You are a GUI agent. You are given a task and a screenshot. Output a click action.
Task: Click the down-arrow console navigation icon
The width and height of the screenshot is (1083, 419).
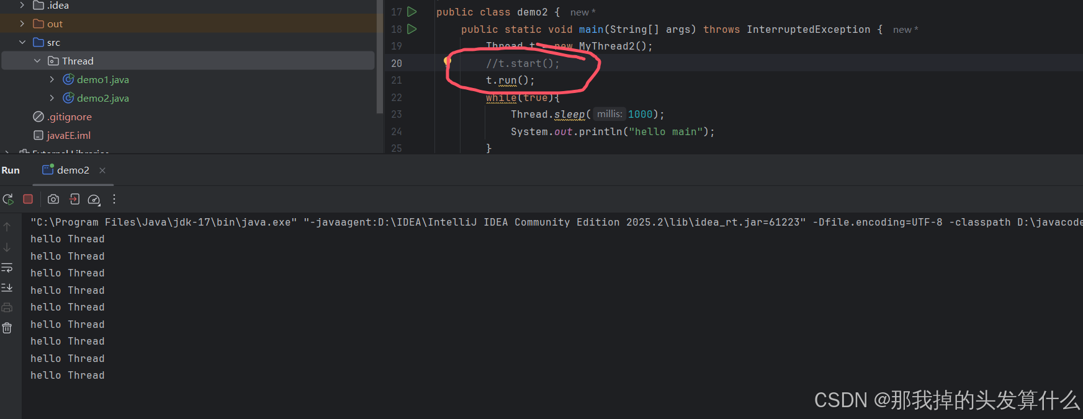[x=7, y=247]
